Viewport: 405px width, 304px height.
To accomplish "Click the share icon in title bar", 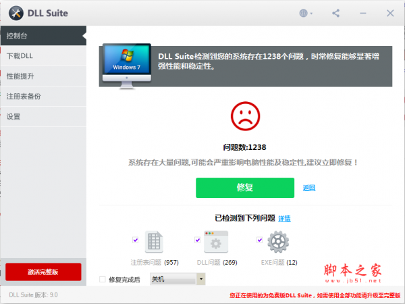I will pyautogui.click(x=335, y=14).
